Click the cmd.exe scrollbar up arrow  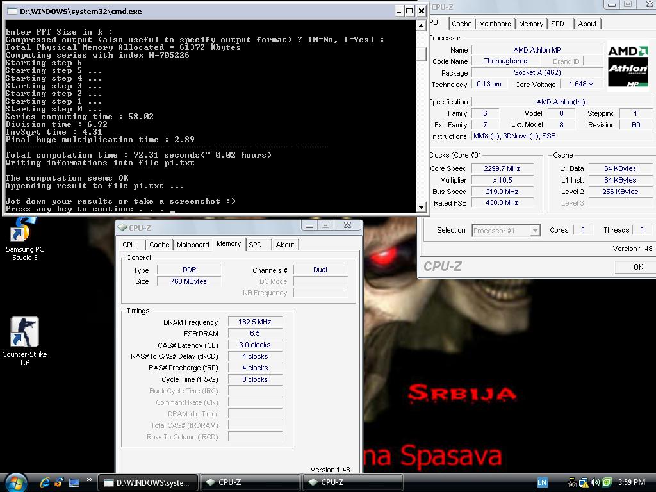pyautogui.click(x=422, y=26)
